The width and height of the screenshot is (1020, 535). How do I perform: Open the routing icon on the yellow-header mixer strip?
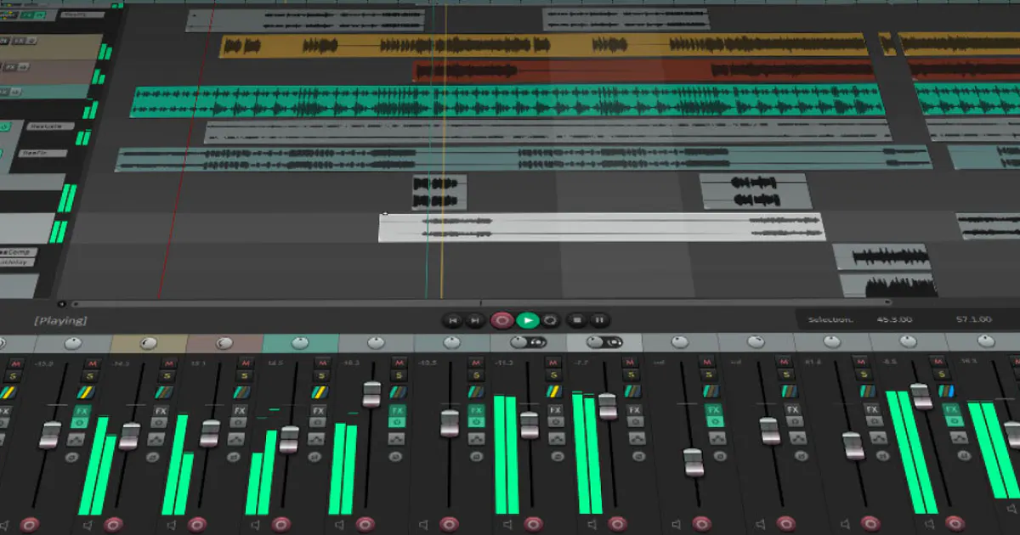click(x=163, y=391)
